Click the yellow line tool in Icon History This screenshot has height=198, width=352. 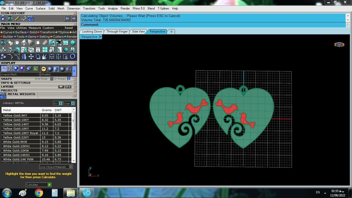coord(17,19)
